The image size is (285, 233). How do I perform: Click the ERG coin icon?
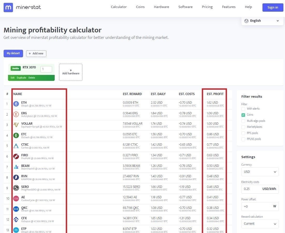16,114
